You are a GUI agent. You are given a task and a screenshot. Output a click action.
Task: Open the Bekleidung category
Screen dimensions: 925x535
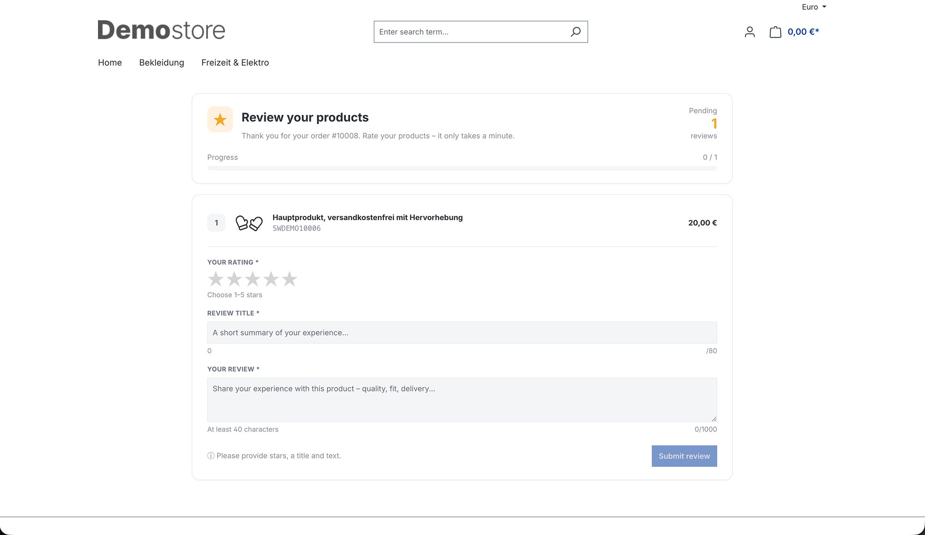point(162,63)
